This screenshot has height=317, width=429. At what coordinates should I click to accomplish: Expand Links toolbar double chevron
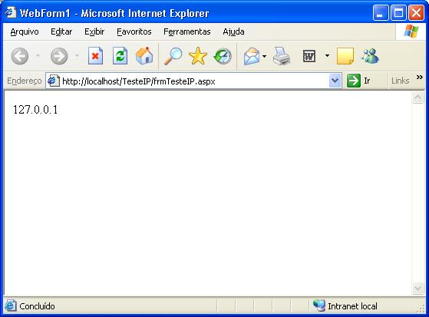pyautogui.click(x=420, y=78)
